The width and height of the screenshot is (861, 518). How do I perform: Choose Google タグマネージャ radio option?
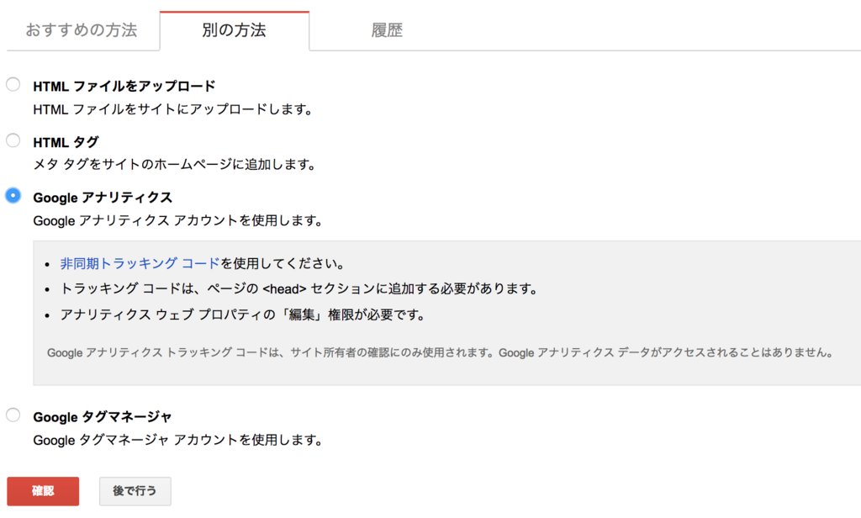[x=13, y=415]
